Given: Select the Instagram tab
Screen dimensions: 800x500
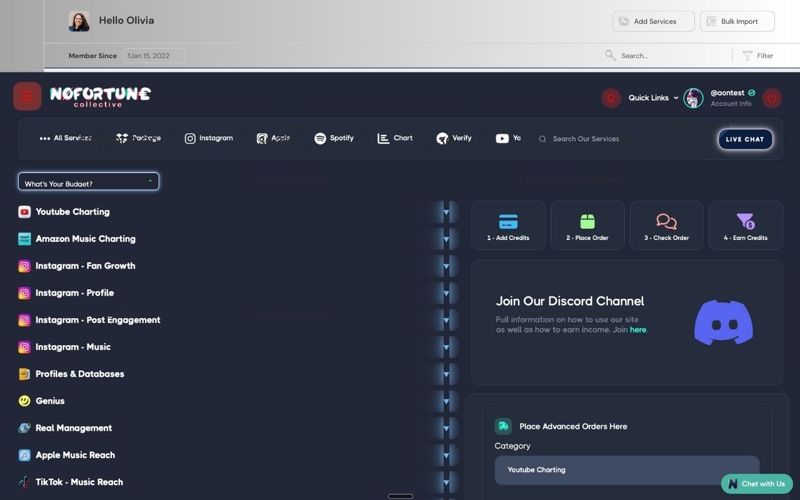Looking at the screenshot, I should [209, 138].
